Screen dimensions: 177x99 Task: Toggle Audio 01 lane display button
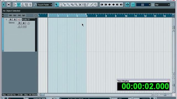tap(24, 26)
